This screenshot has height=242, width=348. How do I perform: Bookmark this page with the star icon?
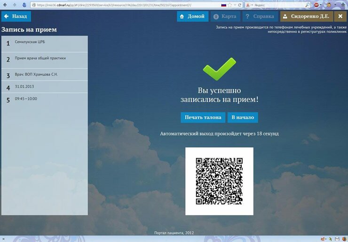[230, 5]
